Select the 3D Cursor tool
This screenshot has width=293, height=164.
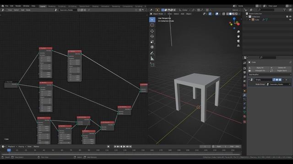pyautogui.click(x=152, y=25)
